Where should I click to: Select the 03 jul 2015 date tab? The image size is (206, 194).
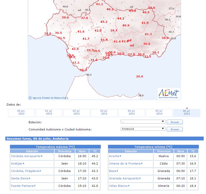104,113
